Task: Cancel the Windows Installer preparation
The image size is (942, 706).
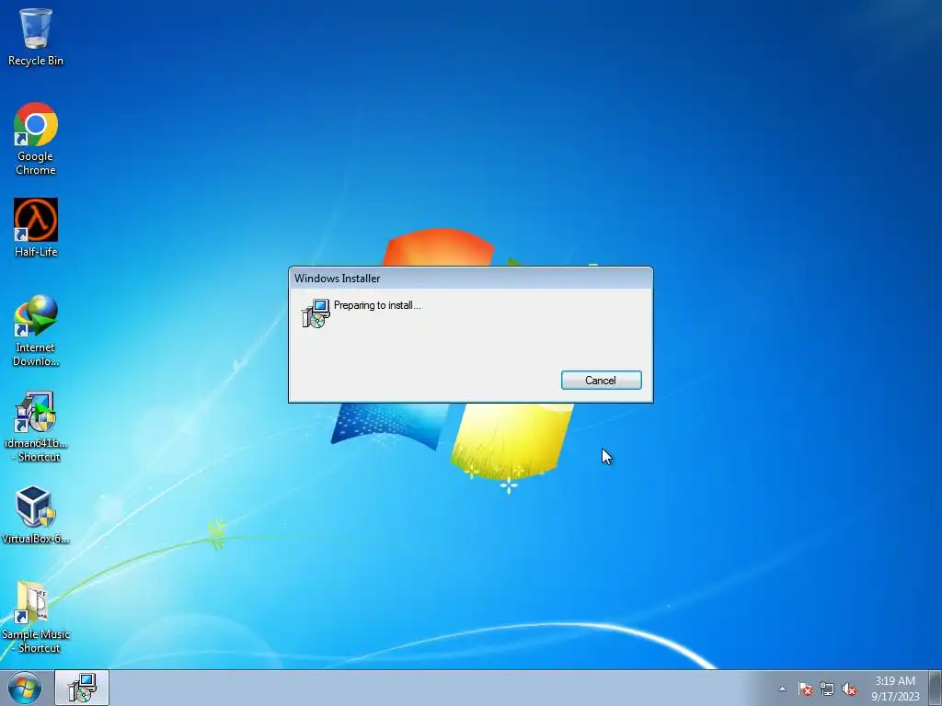Action: pyautogui.click(x=601, y=380)
